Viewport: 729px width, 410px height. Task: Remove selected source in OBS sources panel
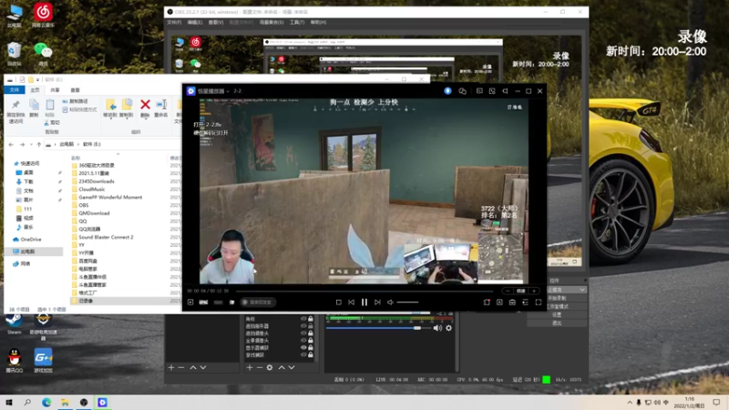coord(260,367)
